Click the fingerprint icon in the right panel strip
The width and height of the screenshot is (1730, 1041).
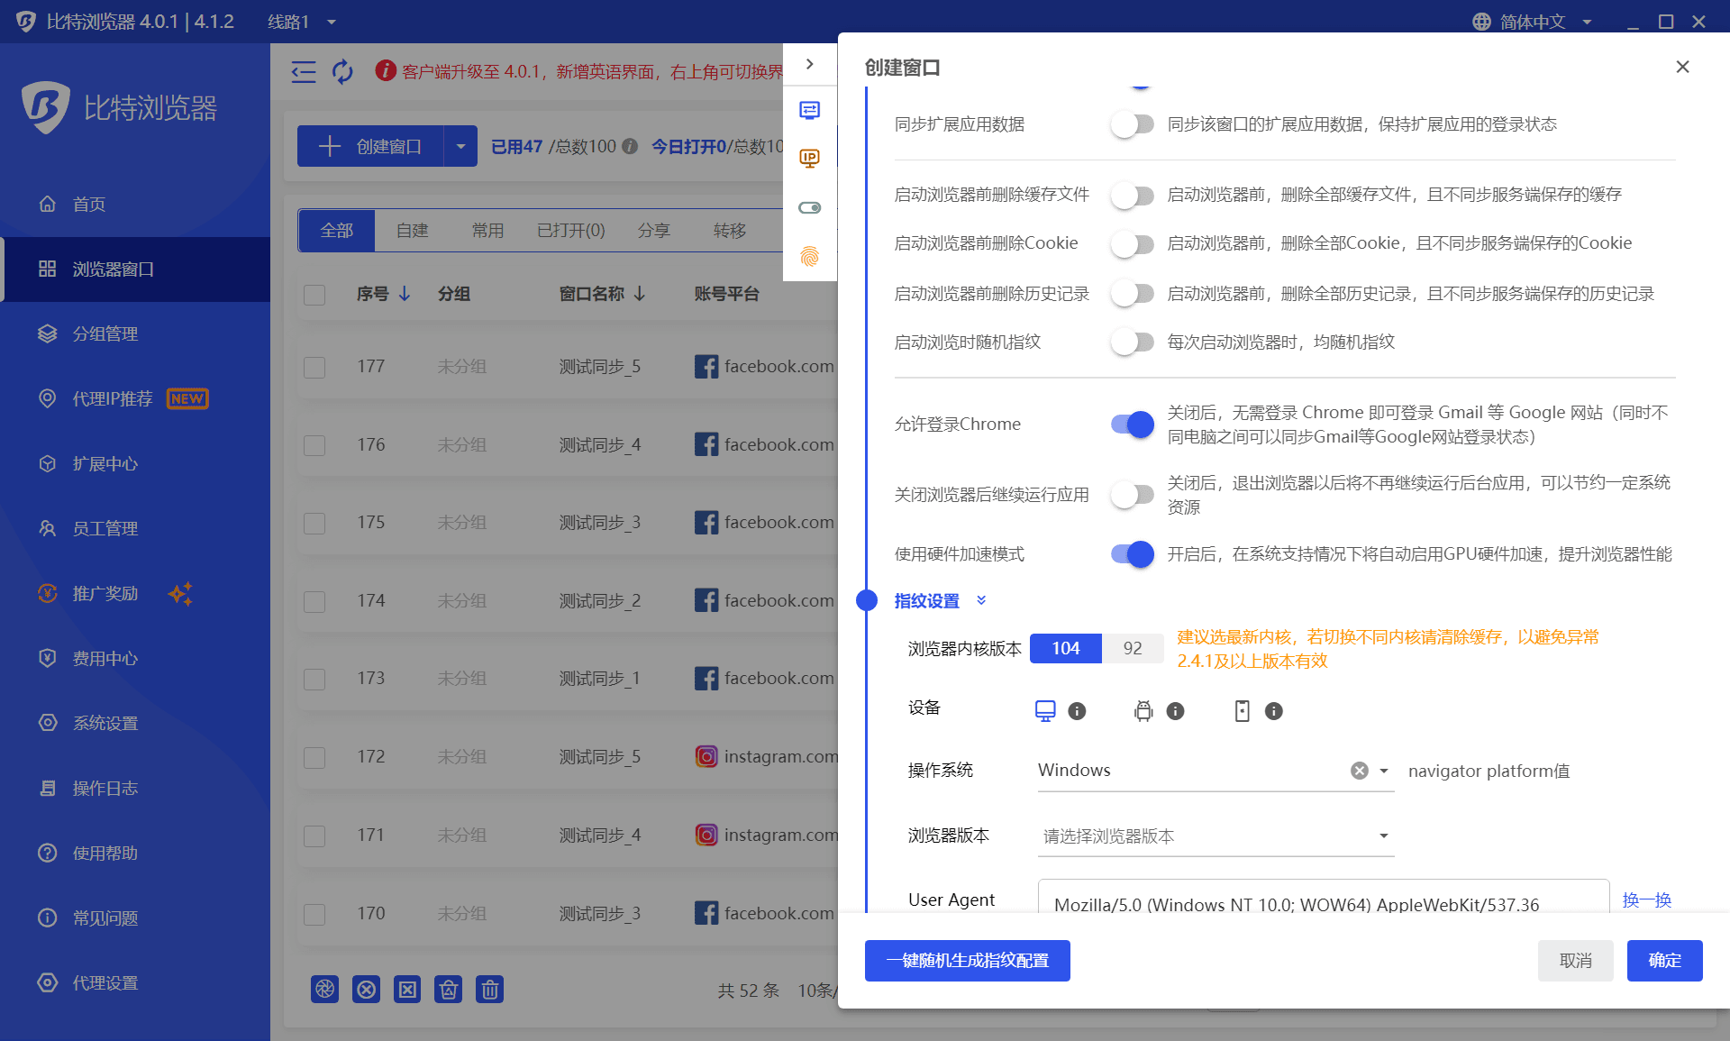810,257
